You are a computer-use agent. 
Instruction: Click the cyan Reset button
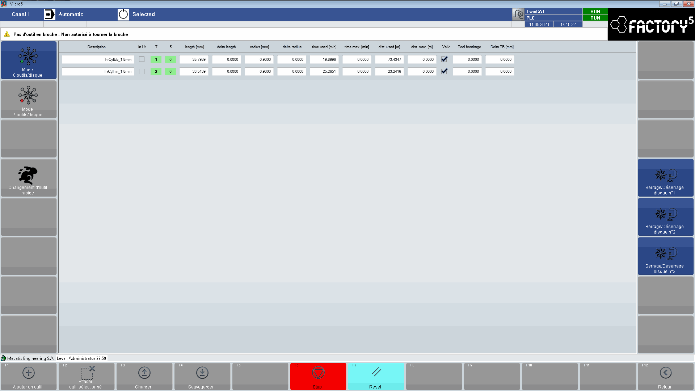click(x=376, y=377)
